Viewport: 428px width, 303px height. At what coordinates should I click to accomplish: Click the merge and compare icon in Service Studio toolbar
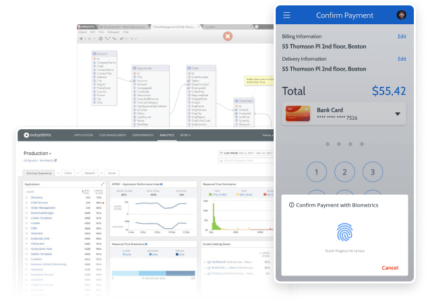108,39
